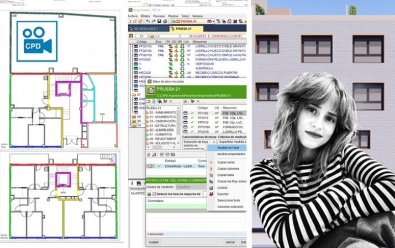
Task: Click the new document icon in main toolbar
Action: pos(130,21)
